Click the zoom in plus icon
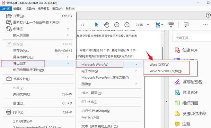The height and width of the screenshot is (128, 211). (127, 25)
